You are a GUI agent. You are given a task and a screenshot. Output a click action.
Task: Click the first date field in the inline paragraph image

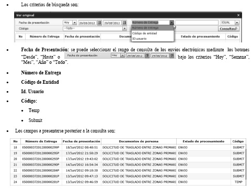135,55
